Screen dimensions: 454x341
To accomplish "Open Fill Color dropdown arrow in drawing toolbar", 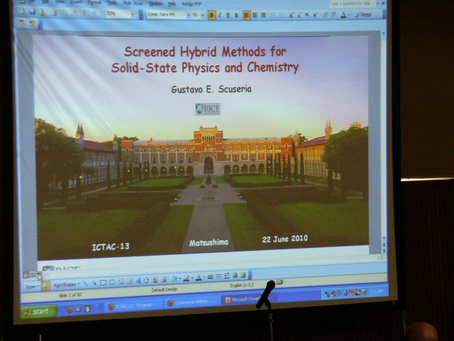I will pyautogui.click(x=179, y=278).
